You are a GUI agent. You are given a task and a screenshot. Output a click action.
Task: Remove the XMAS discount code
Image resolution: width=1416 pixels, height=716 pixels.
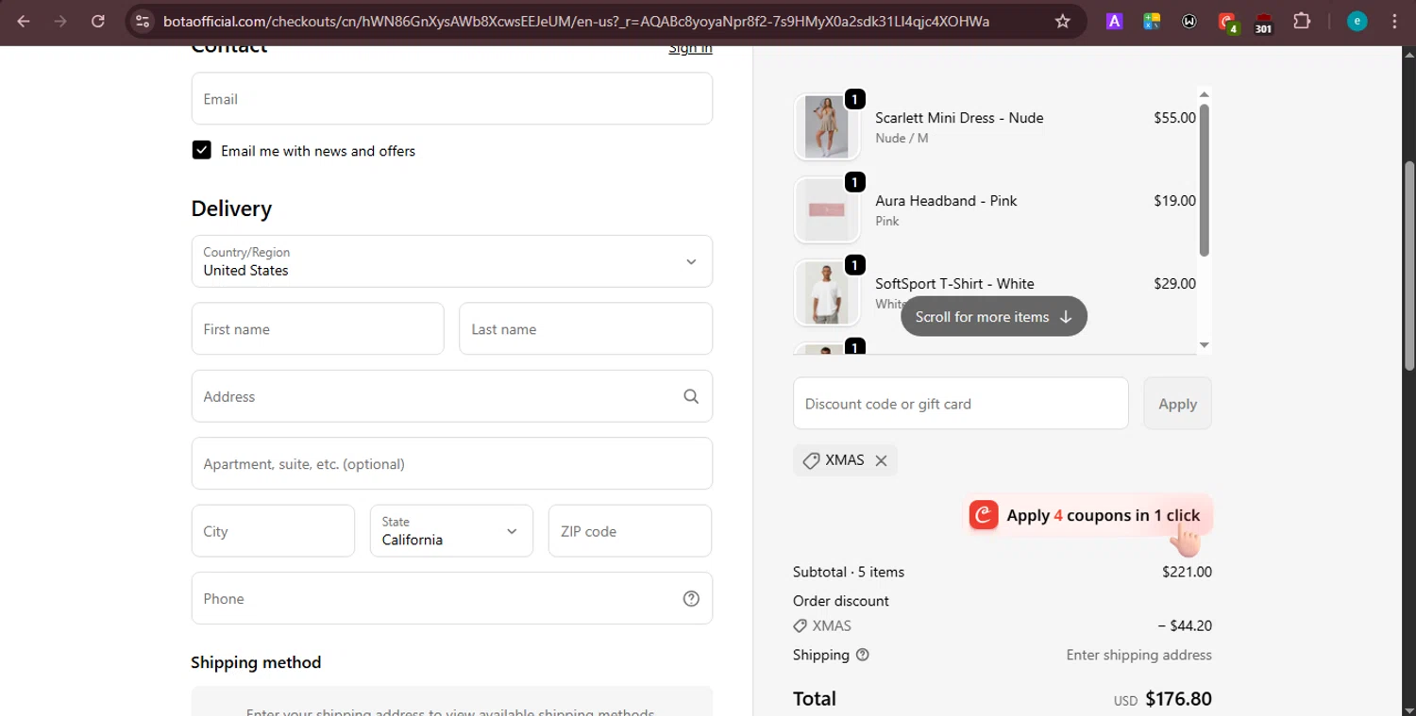(881, 460)
